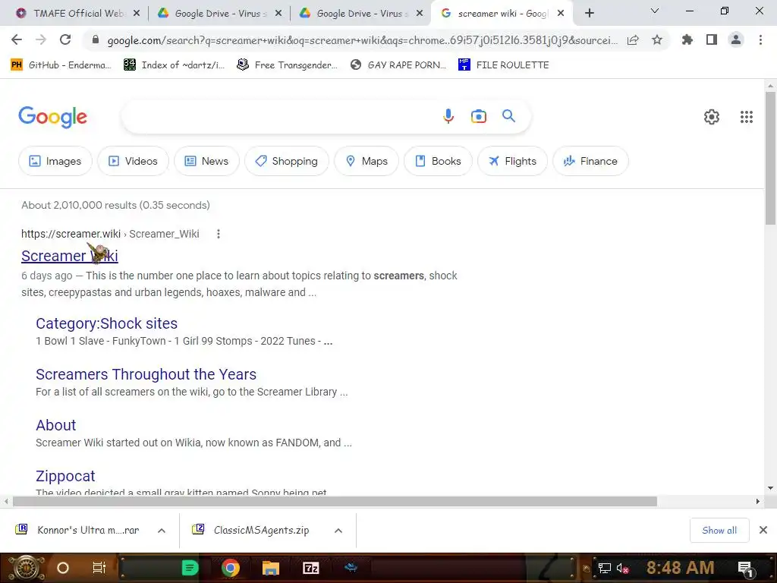Screen dimensions: 777x583
Task: Open FILE ROULETTE bookmark
Action: point(504,65)
